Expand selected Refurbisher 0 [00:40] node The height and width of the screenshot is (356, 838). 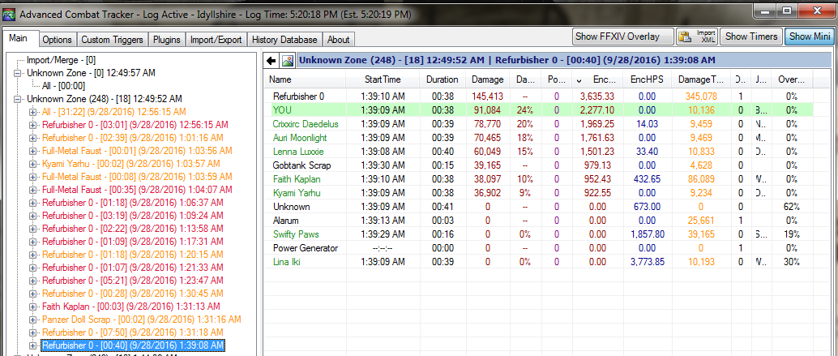pyautogui.click(x=32, y=345)
